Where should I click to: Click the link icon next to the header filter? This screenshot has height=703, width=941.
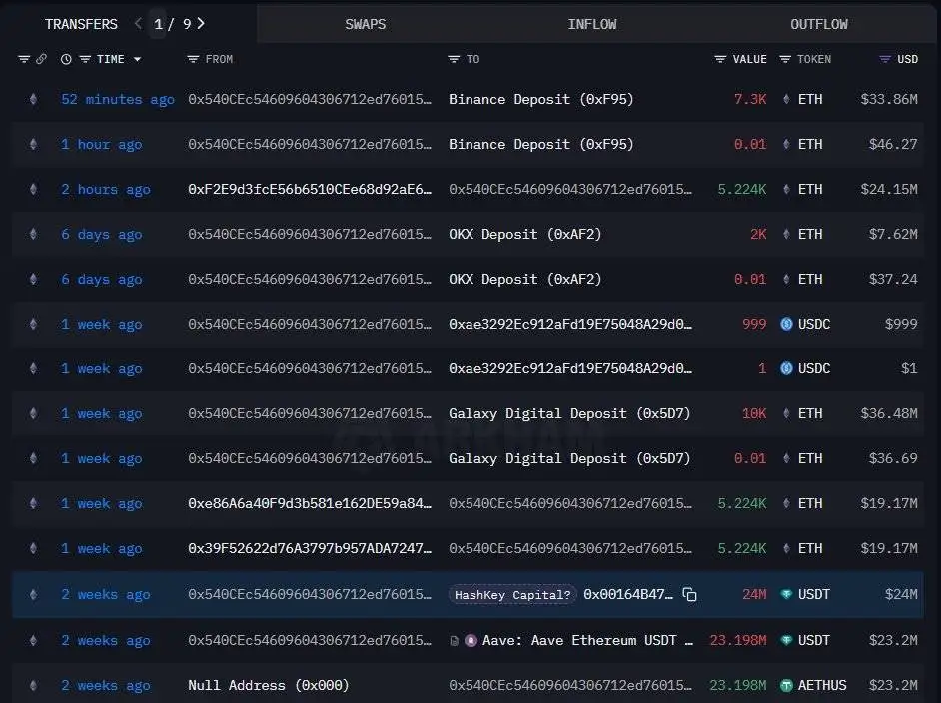[42, 59]
